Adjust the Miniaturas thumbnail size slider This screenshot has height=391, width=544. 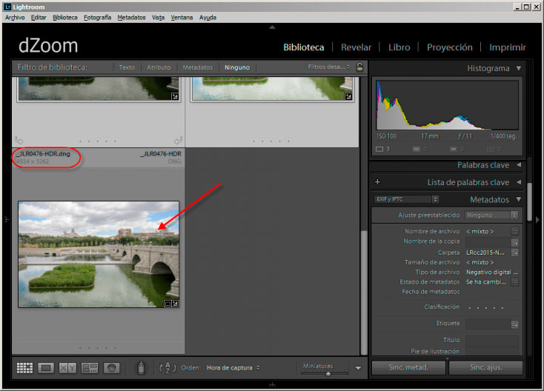[x=328, y=374]
